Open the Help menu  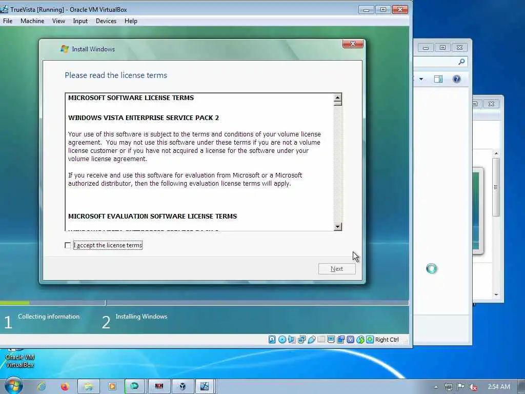pos(131,21)
